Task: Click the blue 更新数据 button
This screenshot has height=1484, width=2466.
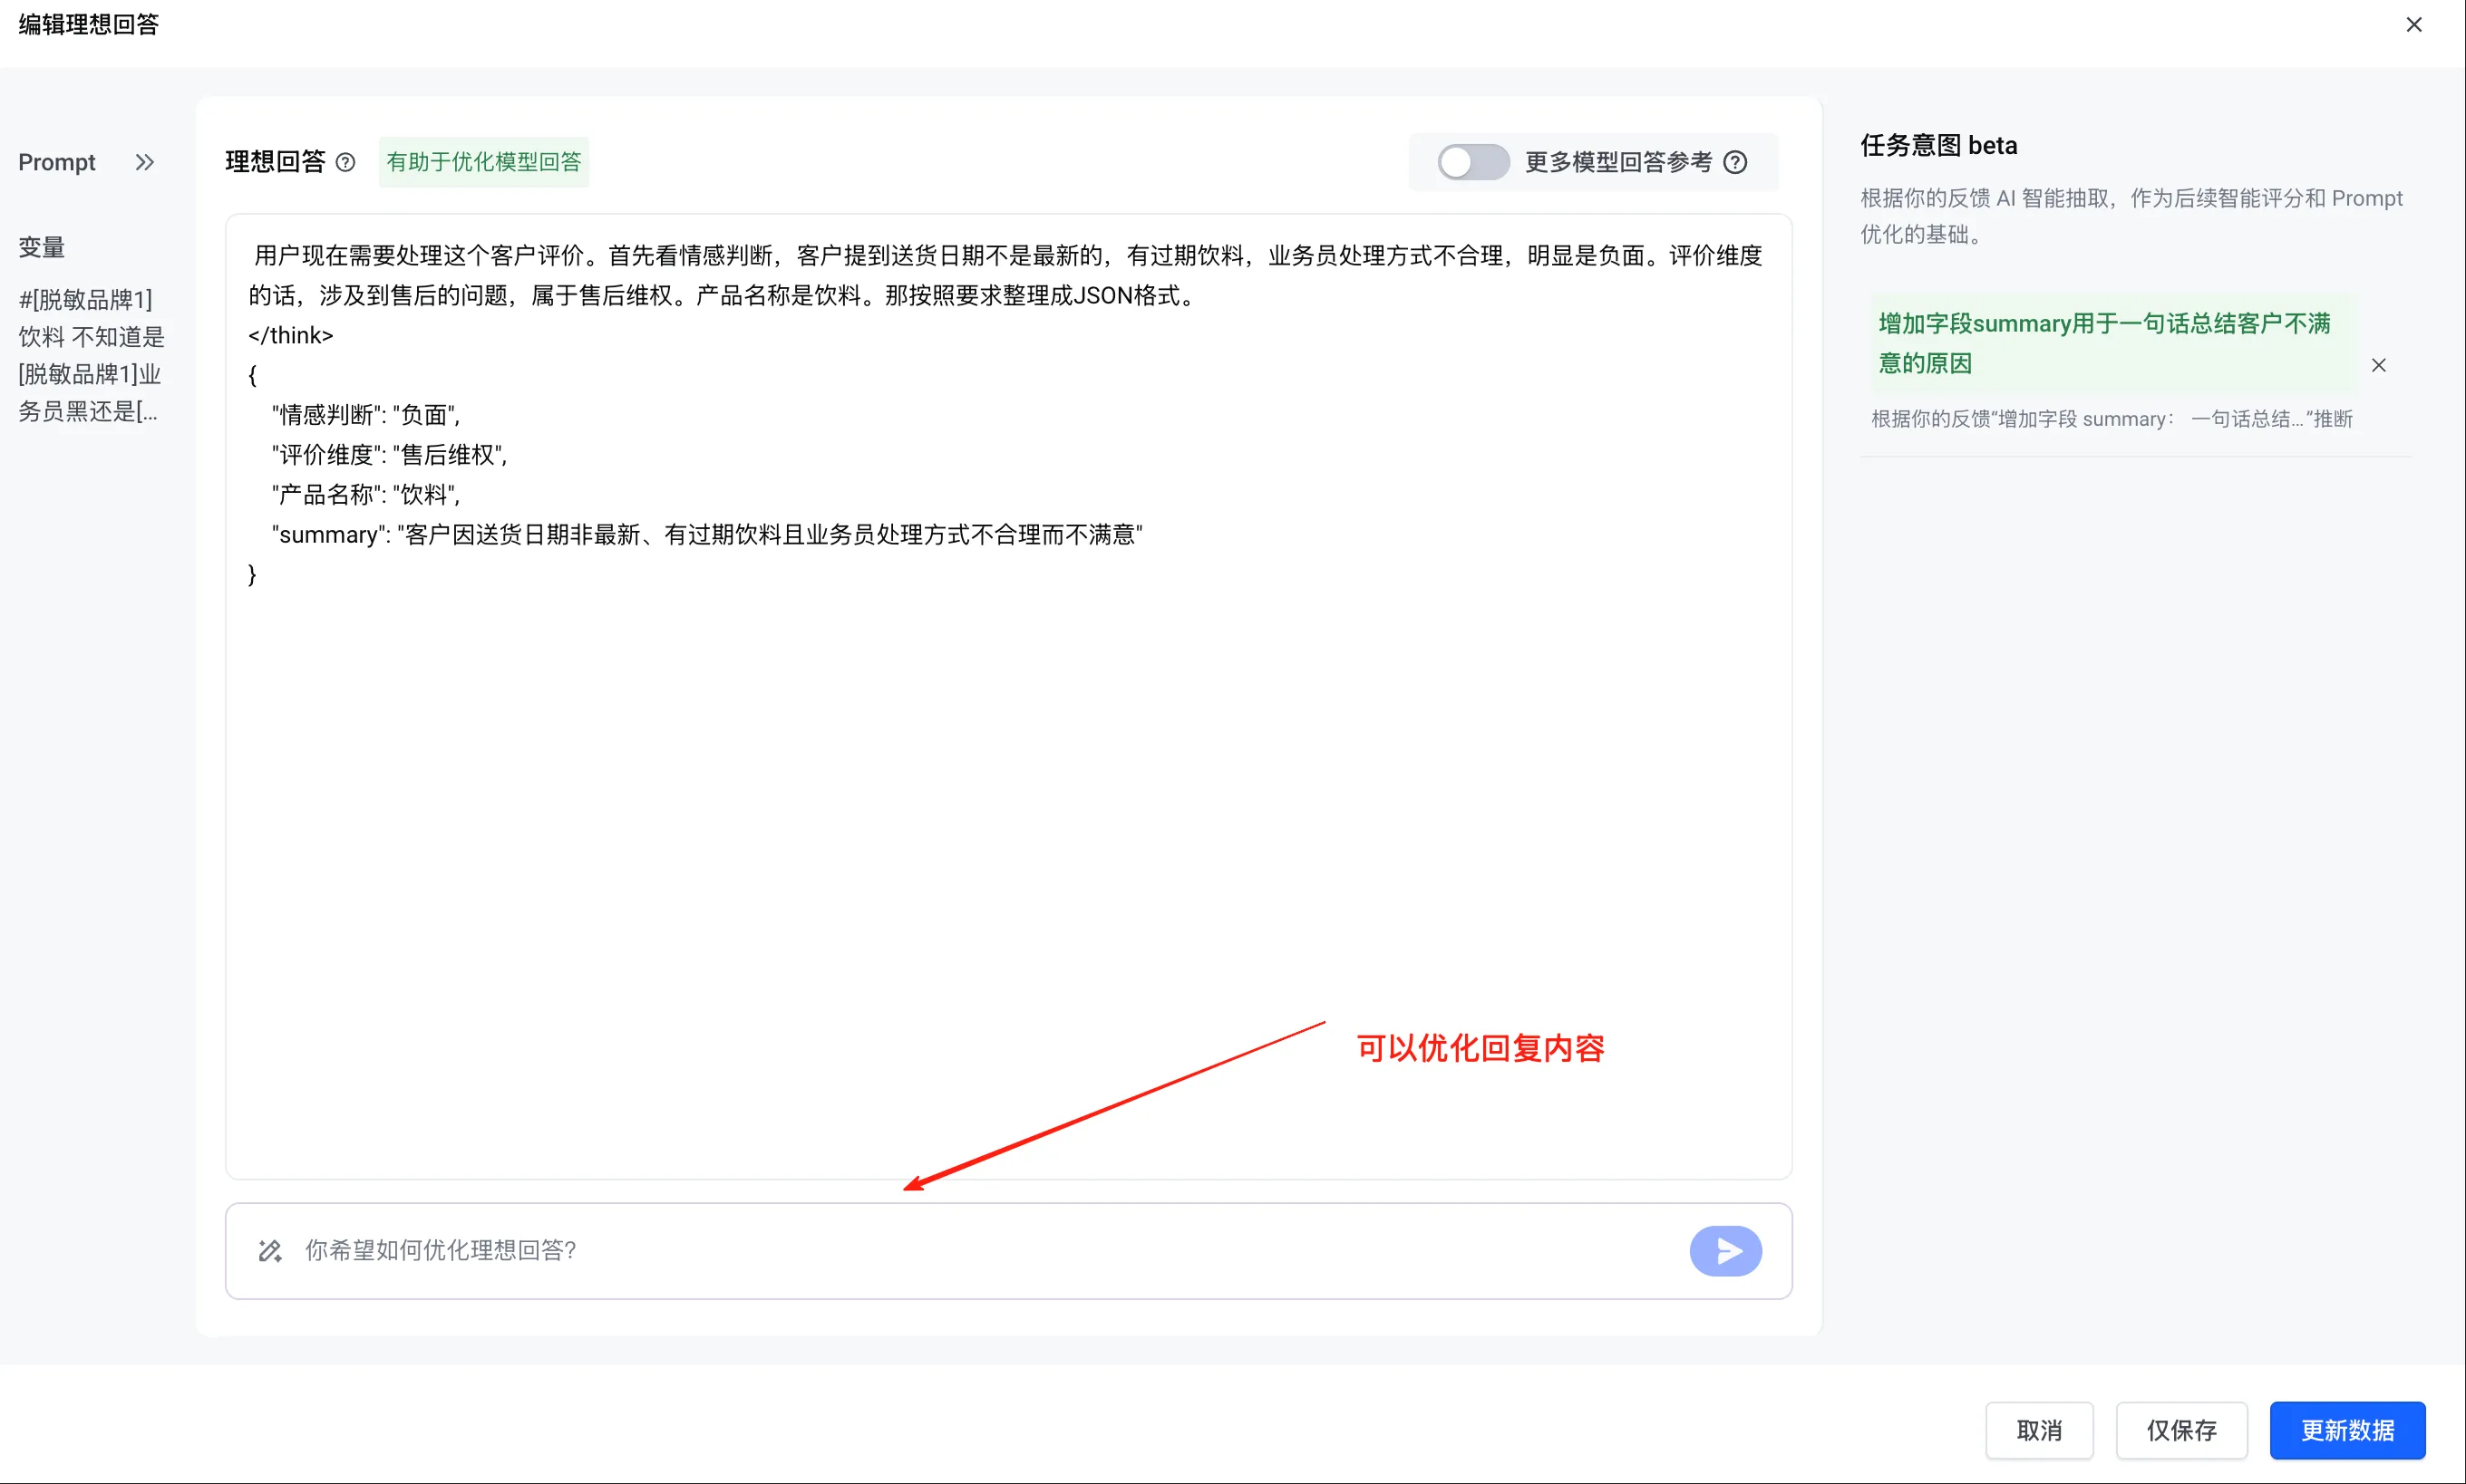Action: pos(2346,1430)
